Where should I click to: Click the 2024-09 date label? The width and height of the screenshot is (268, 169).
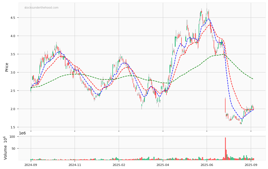coord(31,165)
